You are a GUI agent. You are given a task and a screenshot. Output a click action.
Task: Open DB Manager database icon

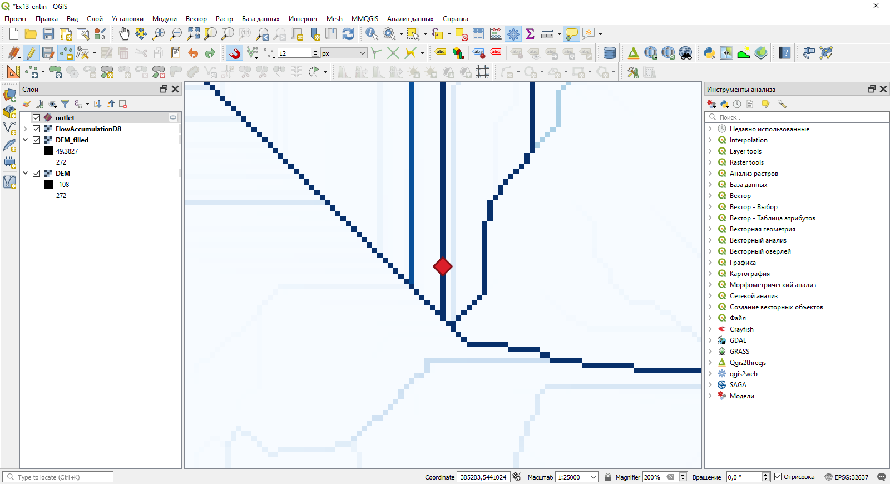point(610,53)
